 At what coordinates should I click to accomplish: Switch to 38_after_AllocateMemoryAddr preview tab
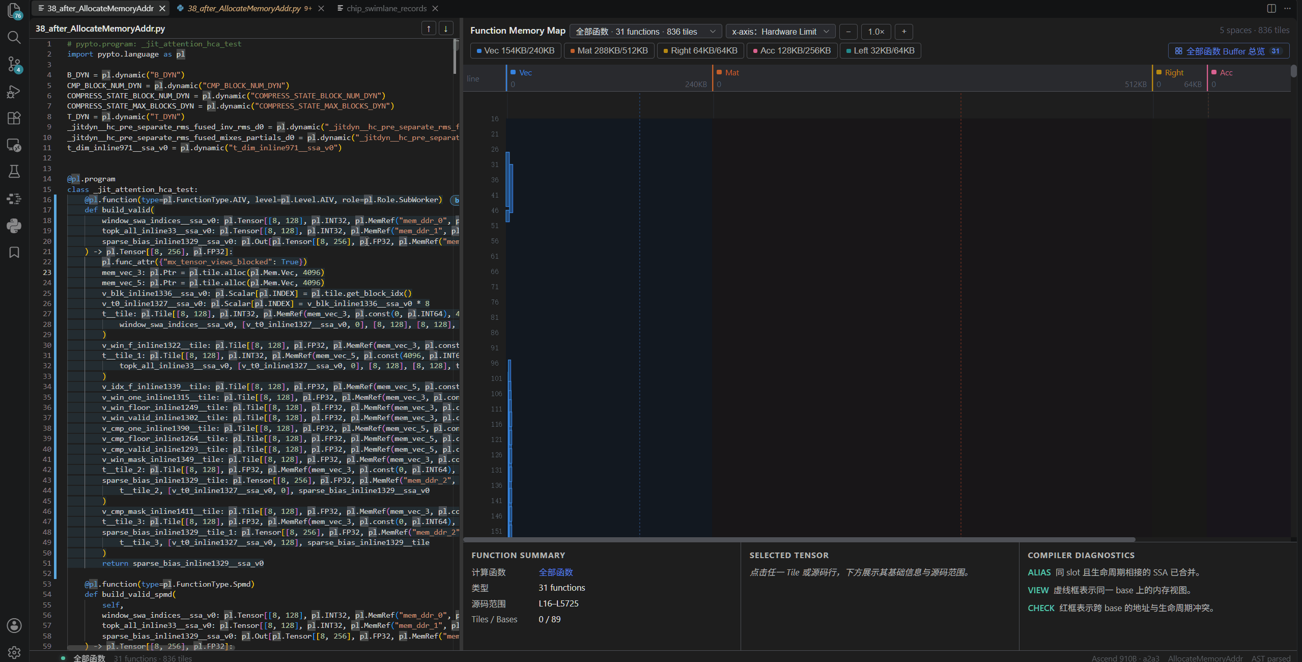pyautogui.click(x=100, y=9)
